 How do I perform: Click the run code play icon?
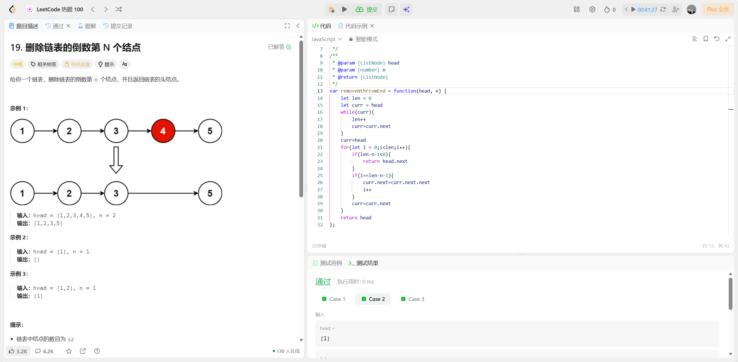344,9
